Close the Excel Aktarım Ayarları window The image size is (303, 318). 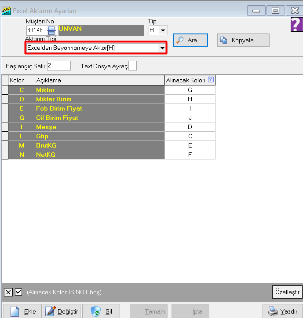point(295,11)
